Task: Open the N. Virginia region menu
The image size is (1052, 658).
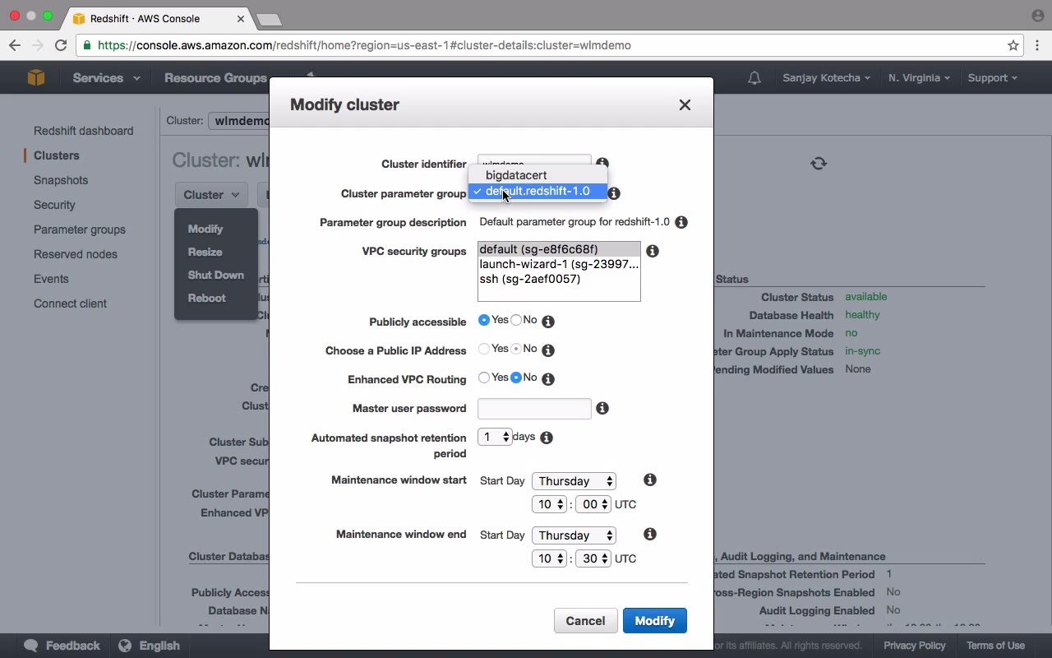Action: [919, 78]
